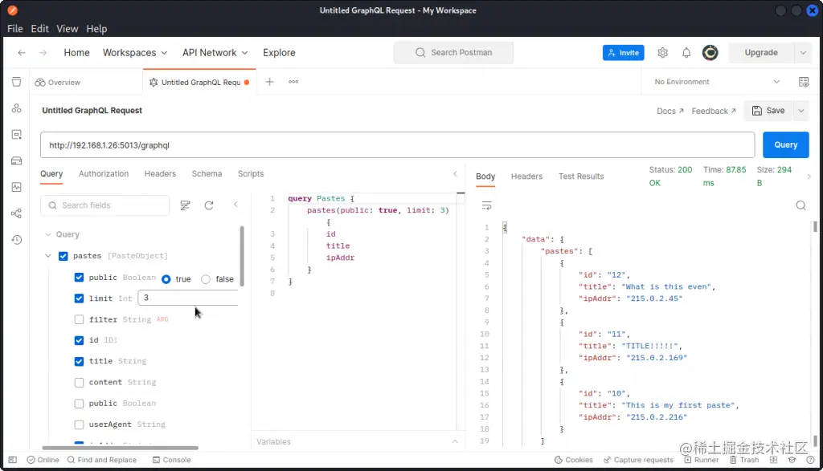Add a new request tab
This screenshot has width=823, height=471.
[x=269, y=82]
